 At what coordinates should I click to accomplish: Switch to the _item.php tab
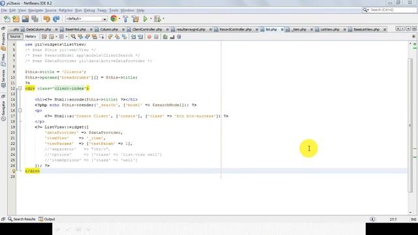[298, 29]
